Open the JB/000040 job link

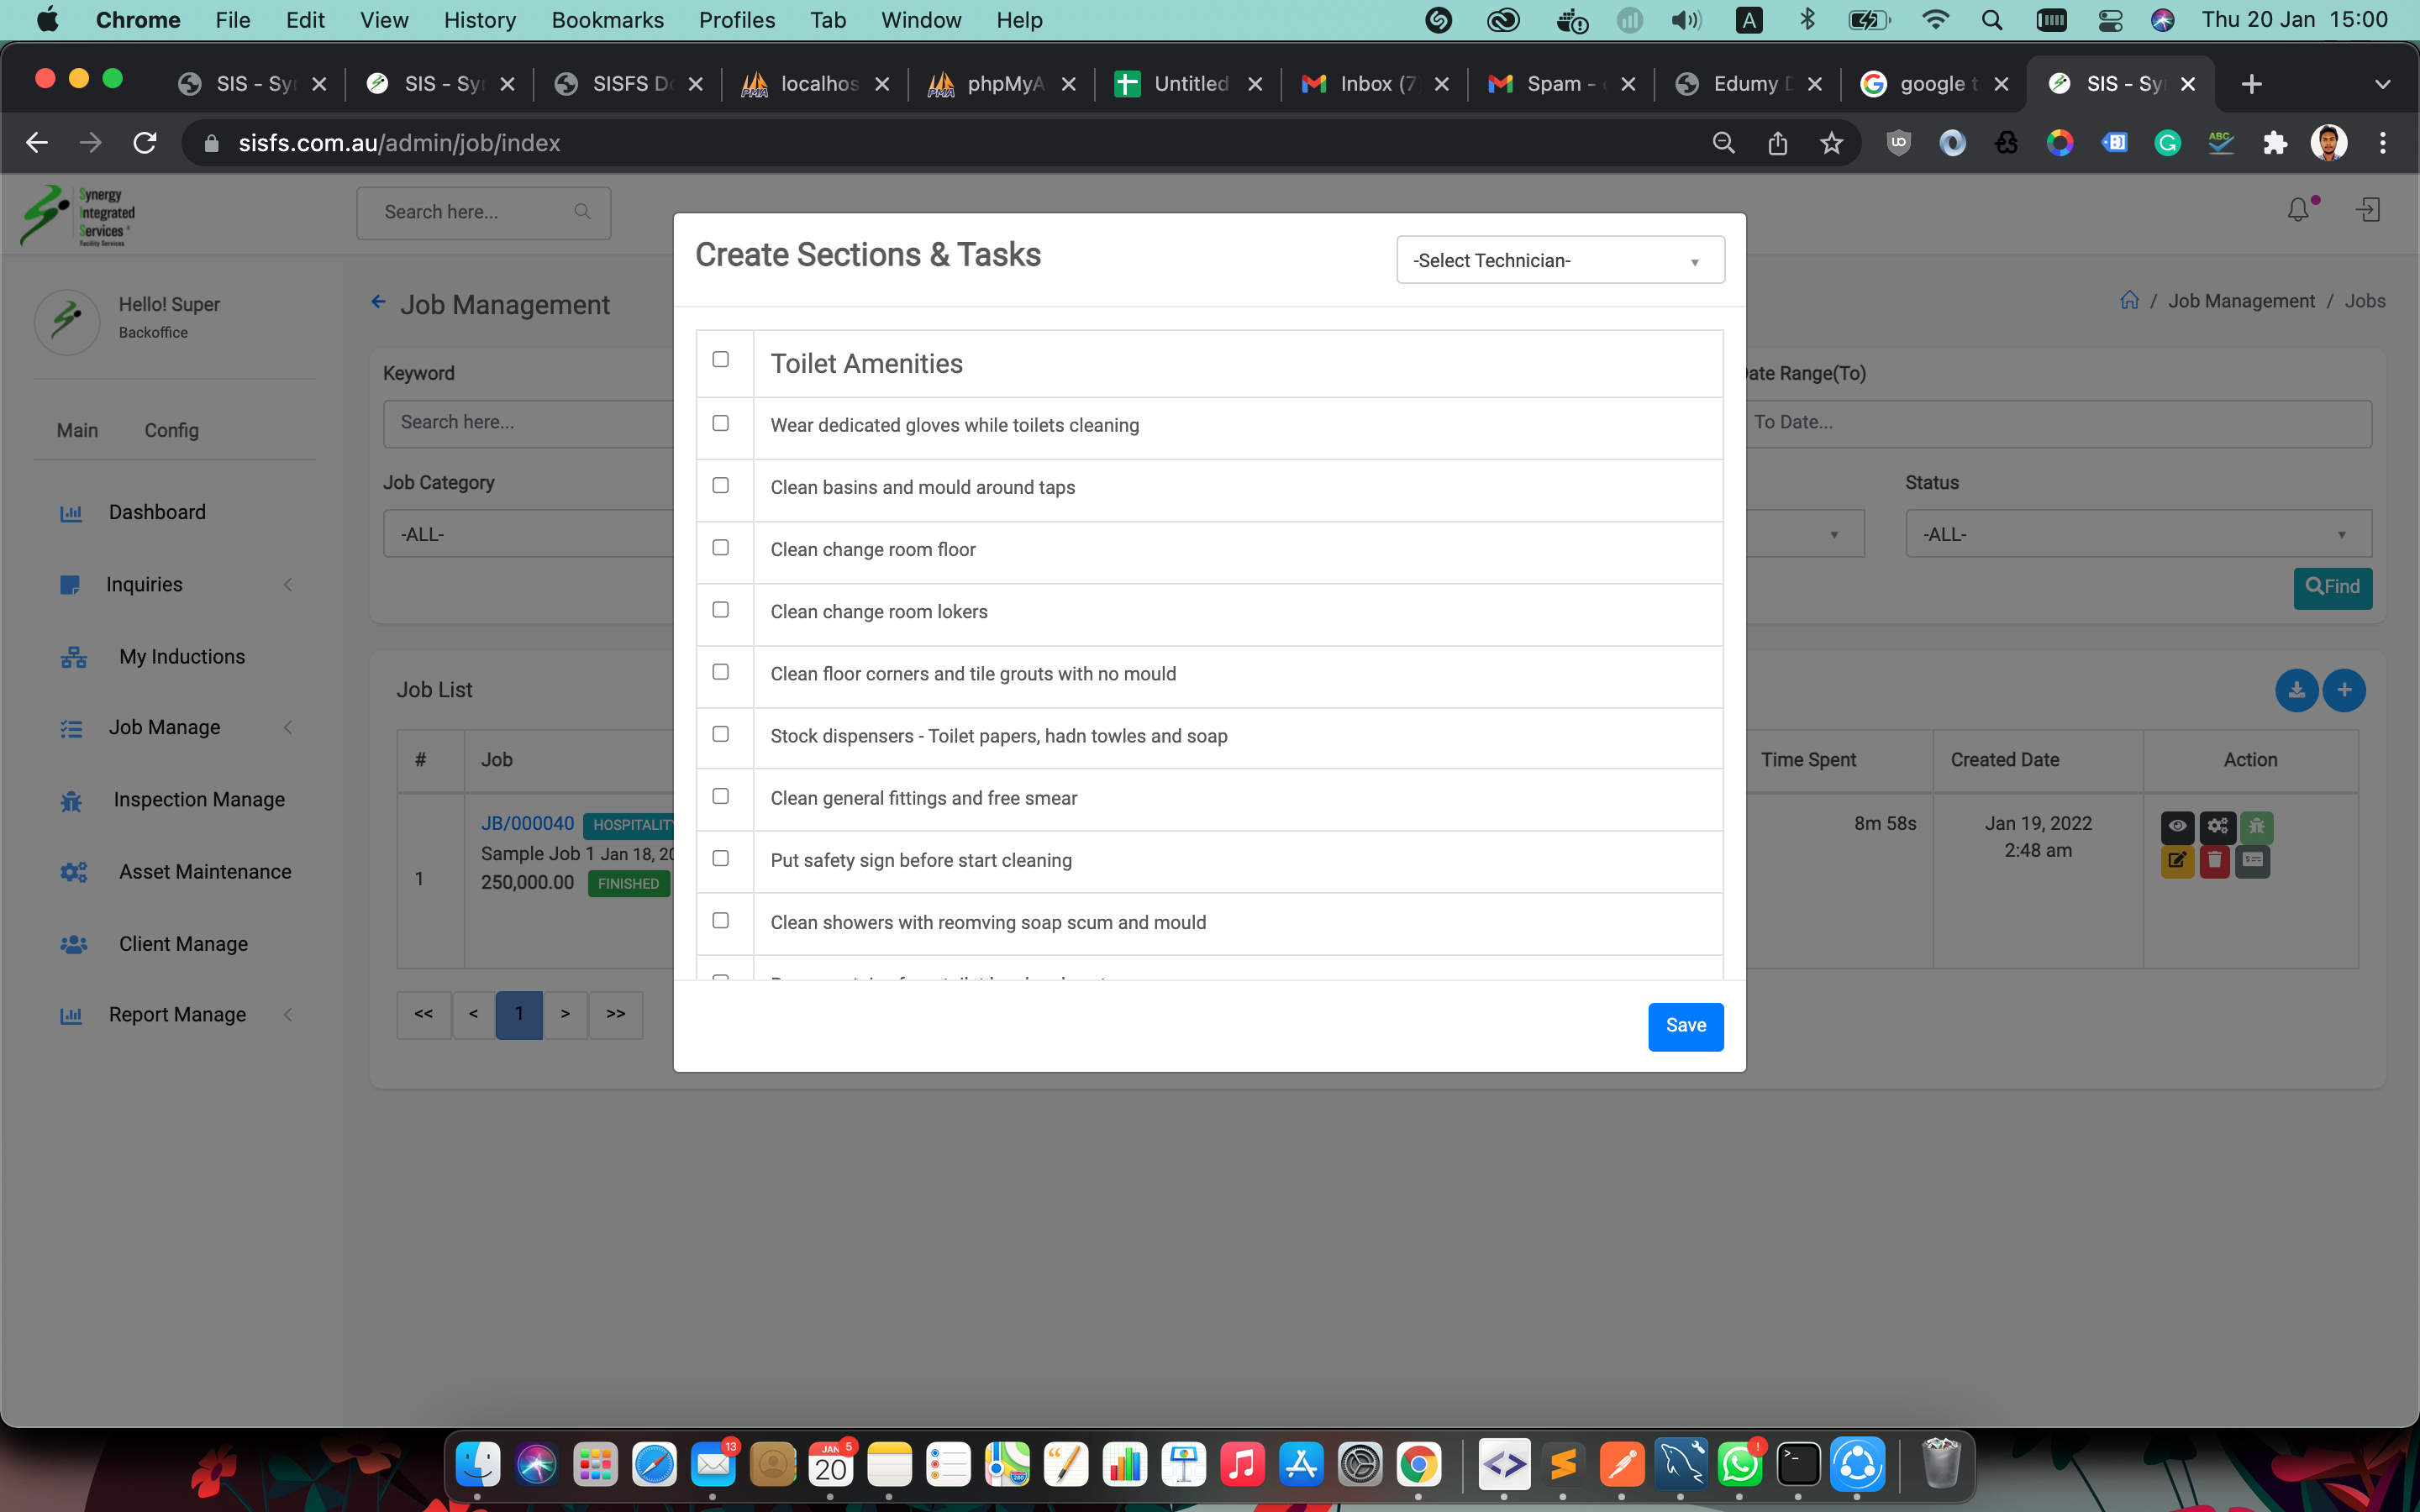coord(527,823)
